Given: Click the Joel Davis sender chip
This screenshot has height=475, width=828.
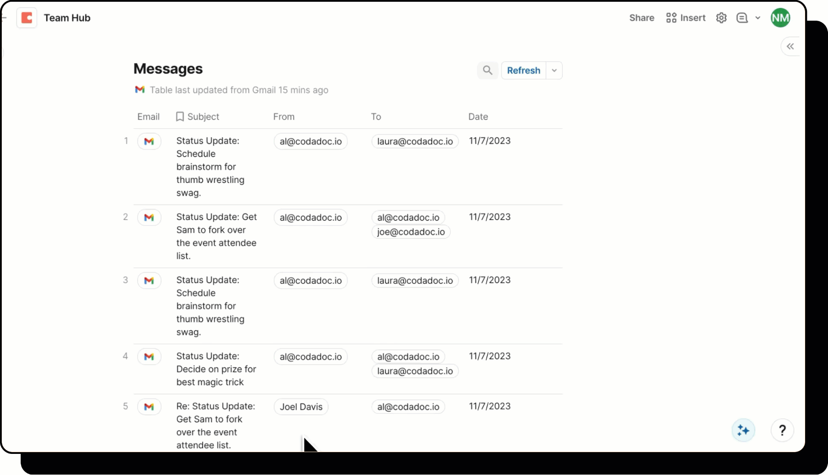Looking at the screenshot, I should (301, 407).
